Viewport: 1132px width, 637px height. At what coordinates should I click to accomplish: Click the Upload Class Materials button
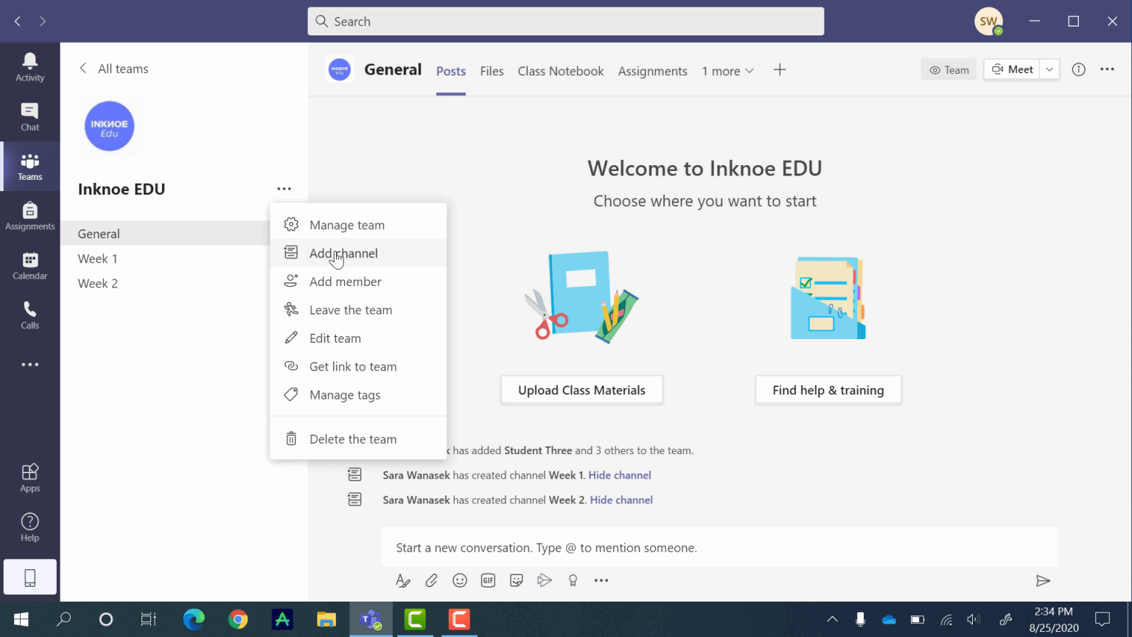581,390
